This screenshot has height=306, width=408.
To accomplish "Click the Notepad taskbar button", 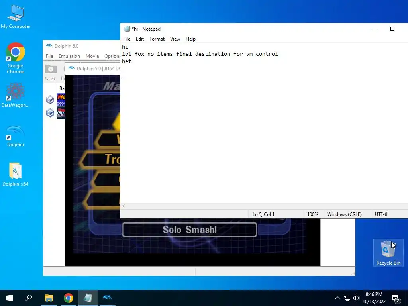I will pos(88,298).
